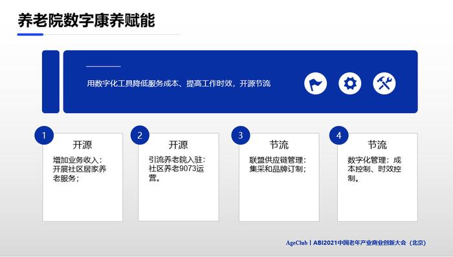
Task: Select the banner text 用数字化工具降低服务成本
Action: click(x=133, y=83)
